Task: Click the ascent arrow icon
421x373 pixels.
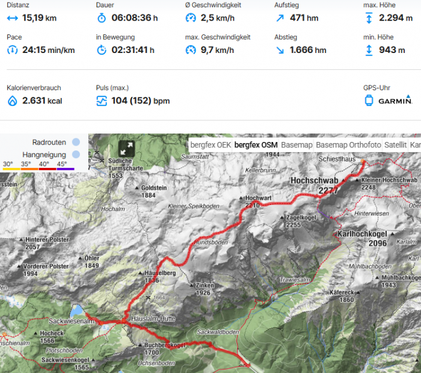Action: 280,18
